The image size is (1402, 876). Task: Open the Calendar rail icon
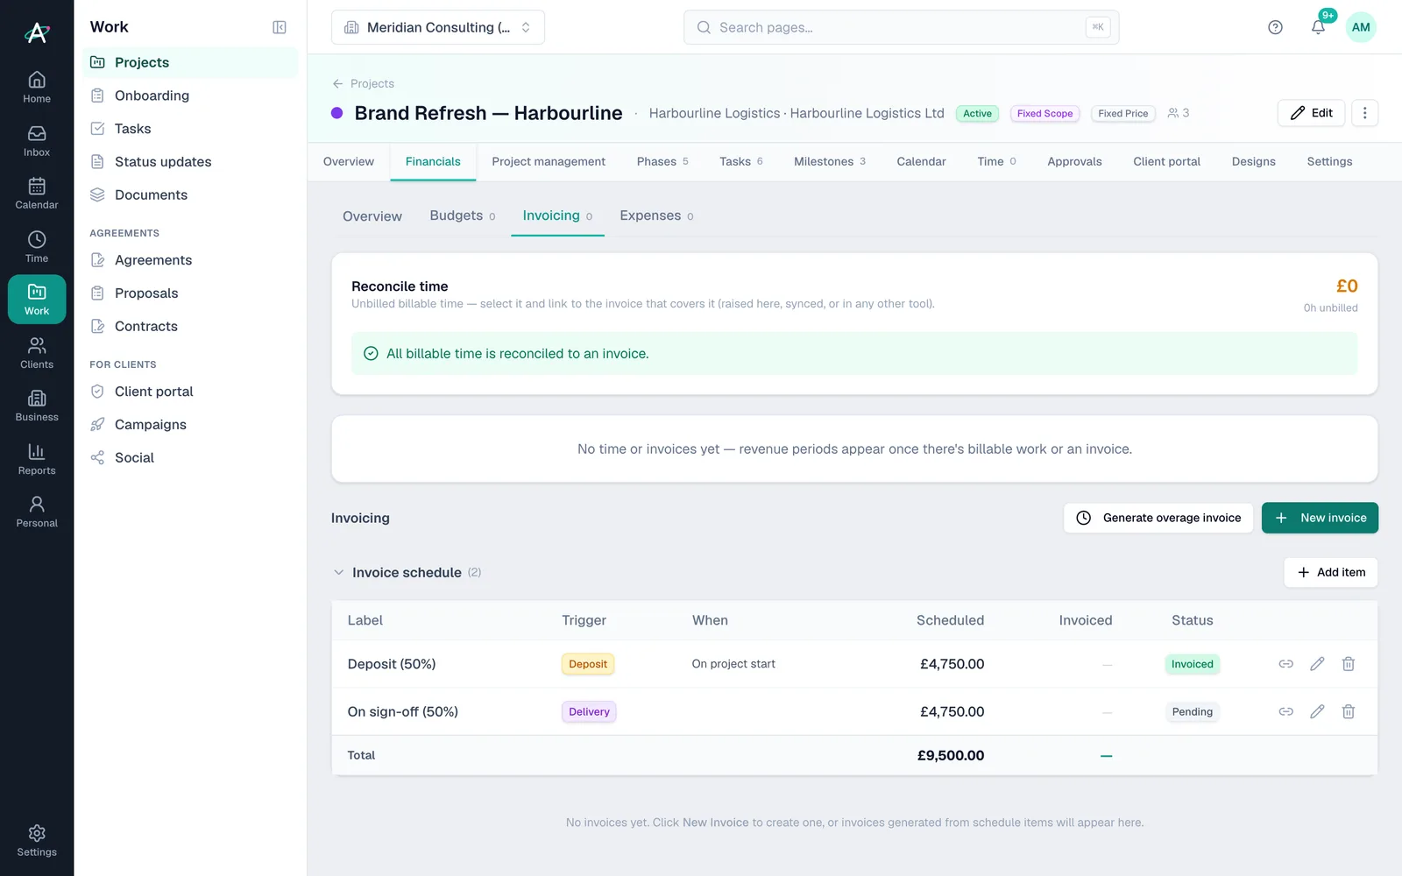[37, 194]
